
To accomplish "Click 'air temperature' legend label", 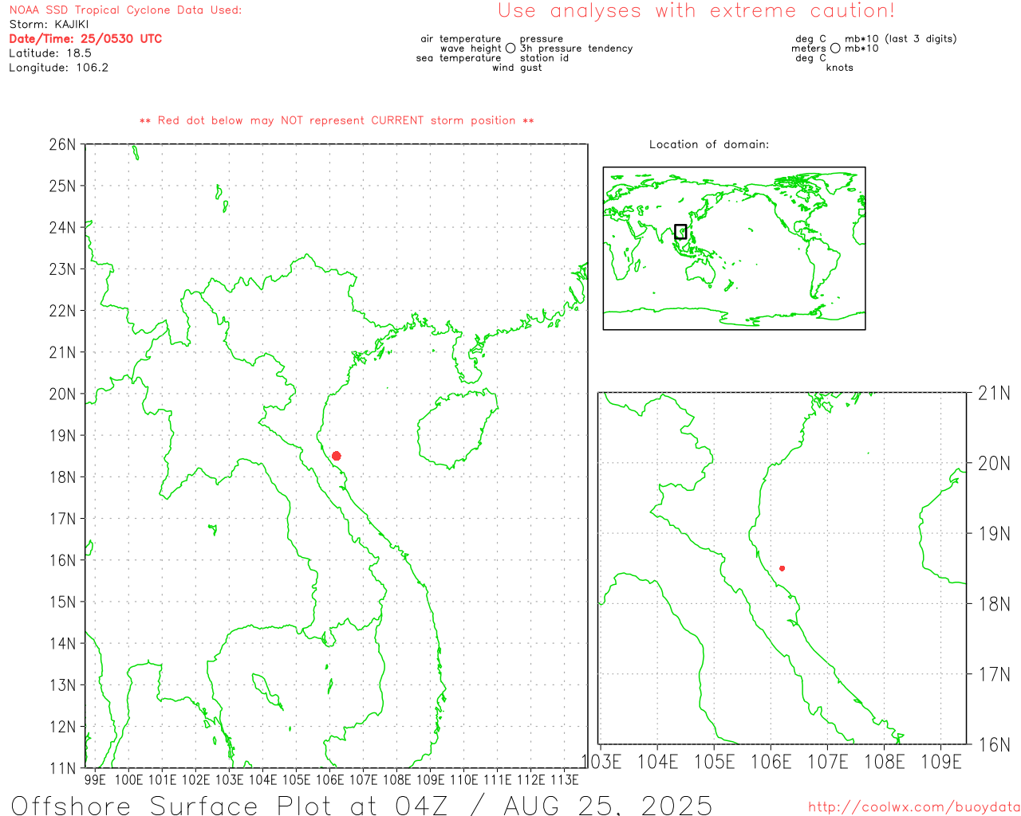I will point(461,39).
